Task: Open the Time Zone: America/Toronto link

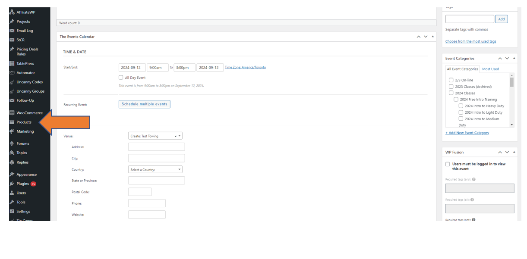Action: 245,67
